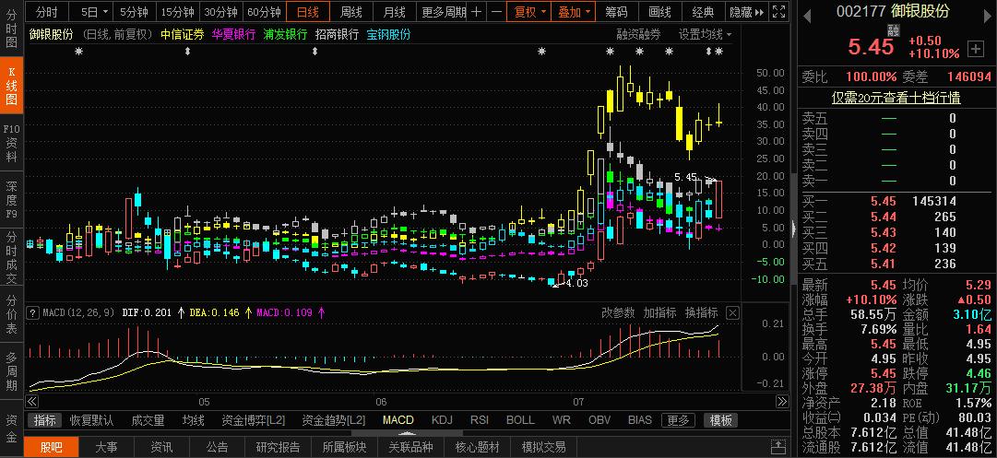
Task: Expand 隐藏 panel arrows
Action: pos(746,11)
